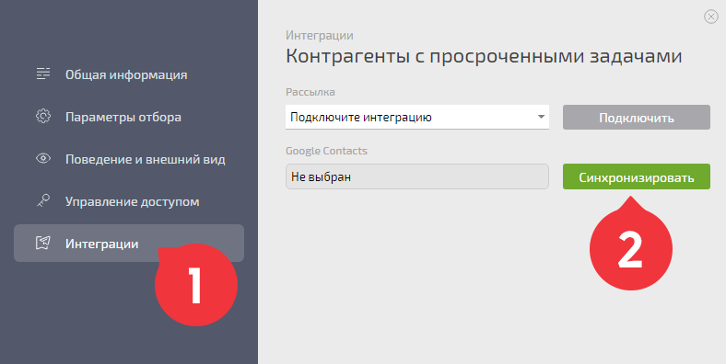Click the eye icon for Поведение и внешний вид
This screenshot has width=726, height=364.
[x=43, y=159]
